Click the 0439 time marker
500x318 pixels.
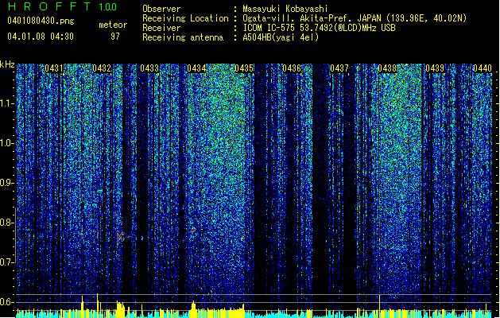(435, 68)
